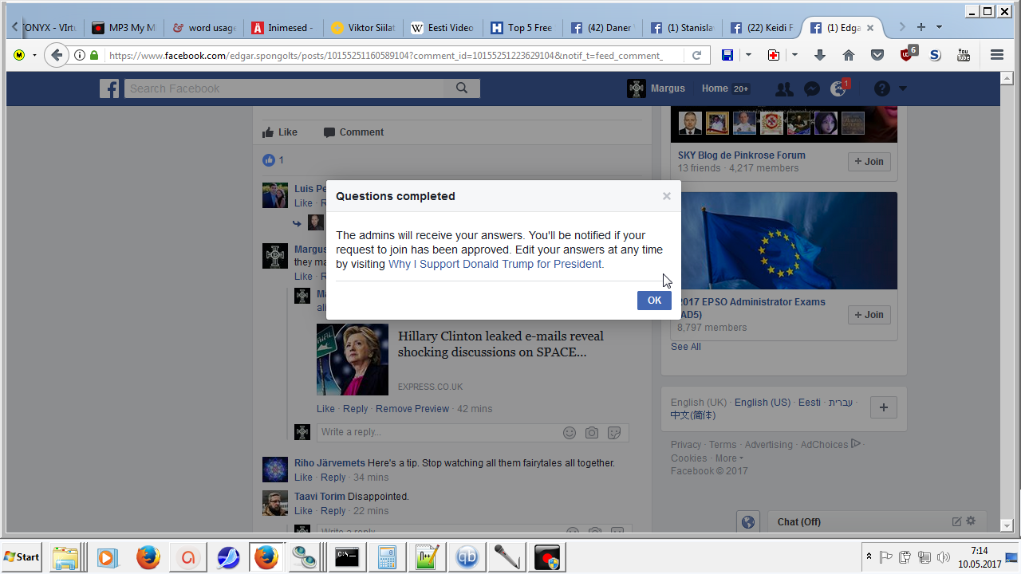This screenshot has width=1021, height=574.
Task: Click the Pocket toolbar icon
Action: coord(877,55)
